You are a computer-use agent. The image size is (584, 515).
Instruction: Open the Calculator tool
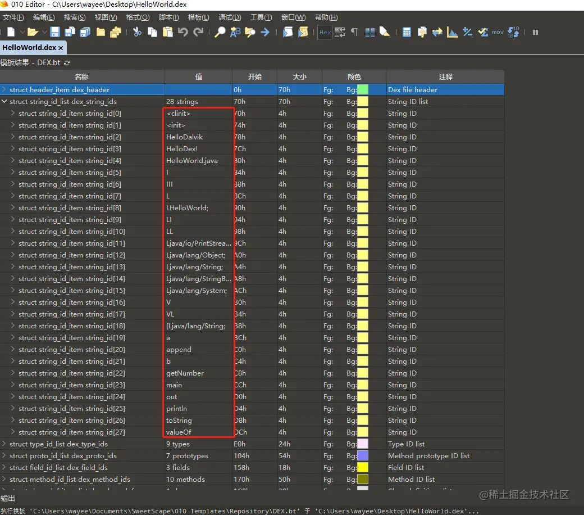point(407,33)
